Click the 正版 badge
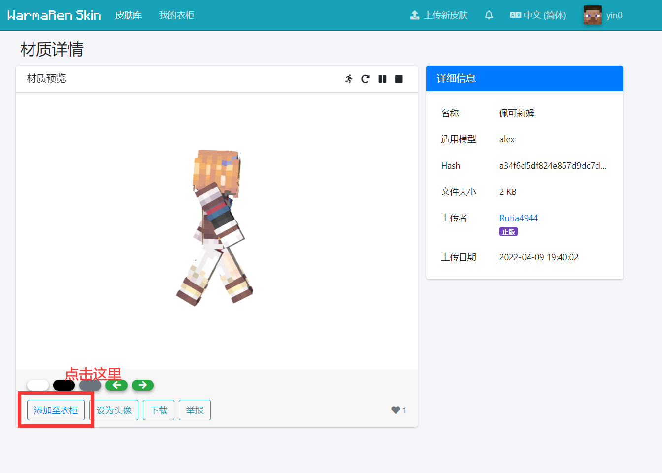Image resolution: width=662 pixels, height=473 pixels. pyautogui.click(x=508, y=232)
